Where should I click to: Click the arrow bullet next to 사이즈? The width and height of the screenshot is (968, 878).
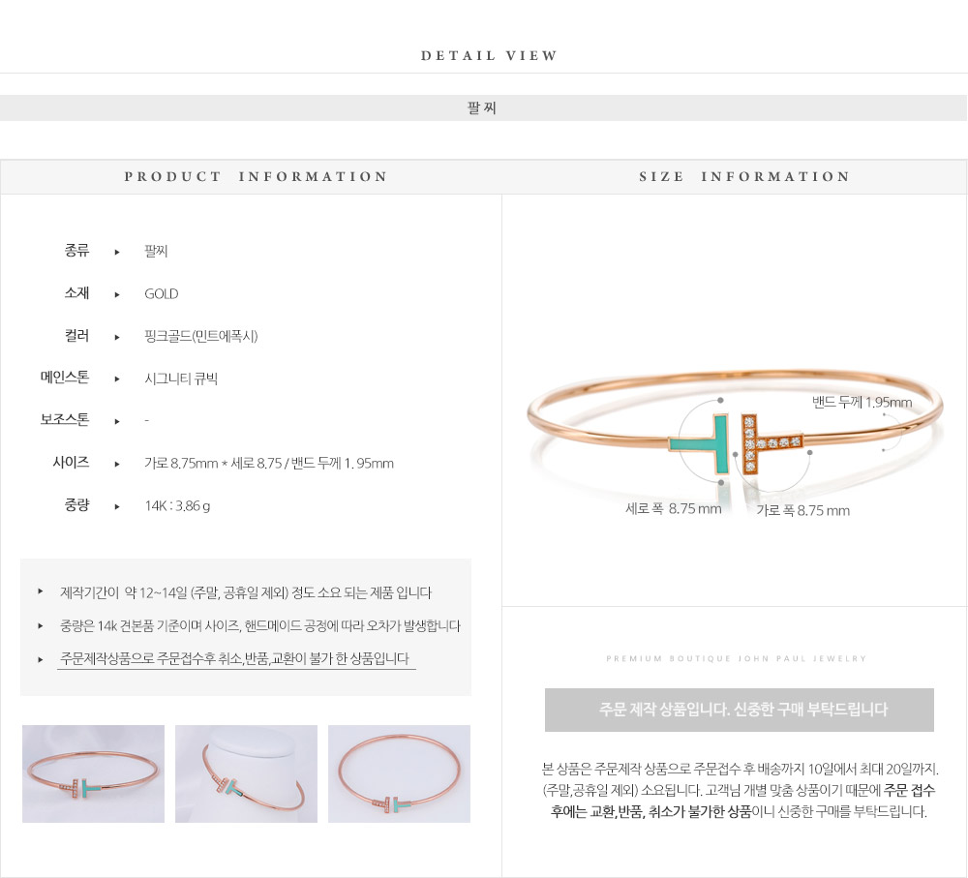117,464
